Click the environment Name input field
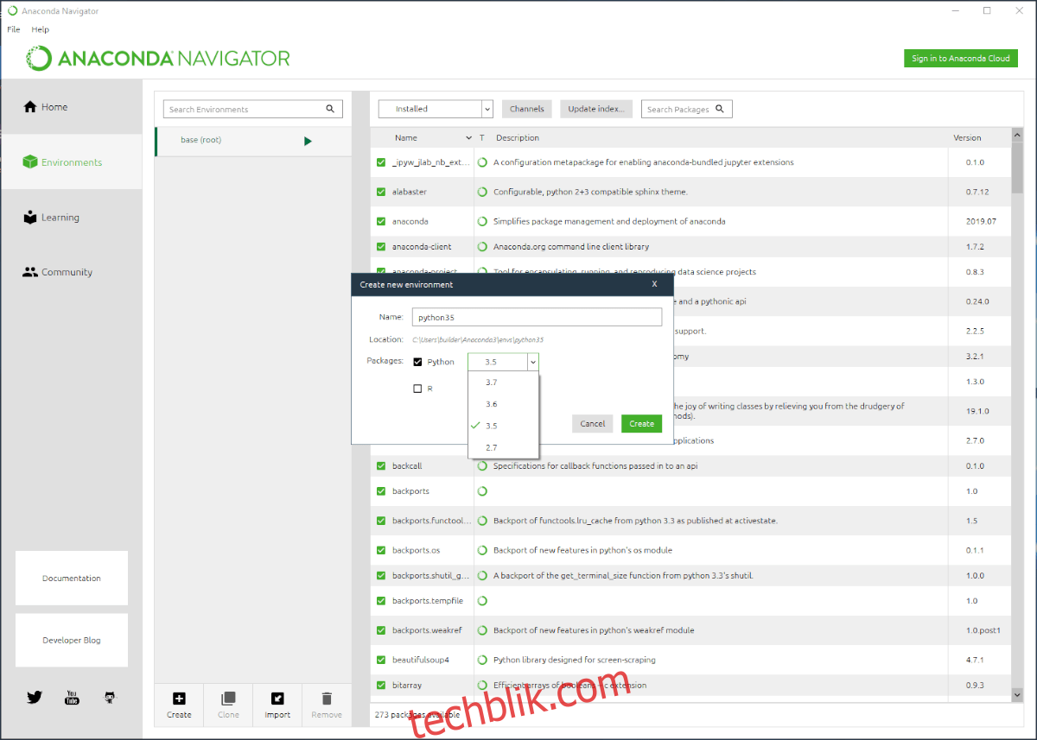This screenshot has width=1037, height=740. coord(537,317)
